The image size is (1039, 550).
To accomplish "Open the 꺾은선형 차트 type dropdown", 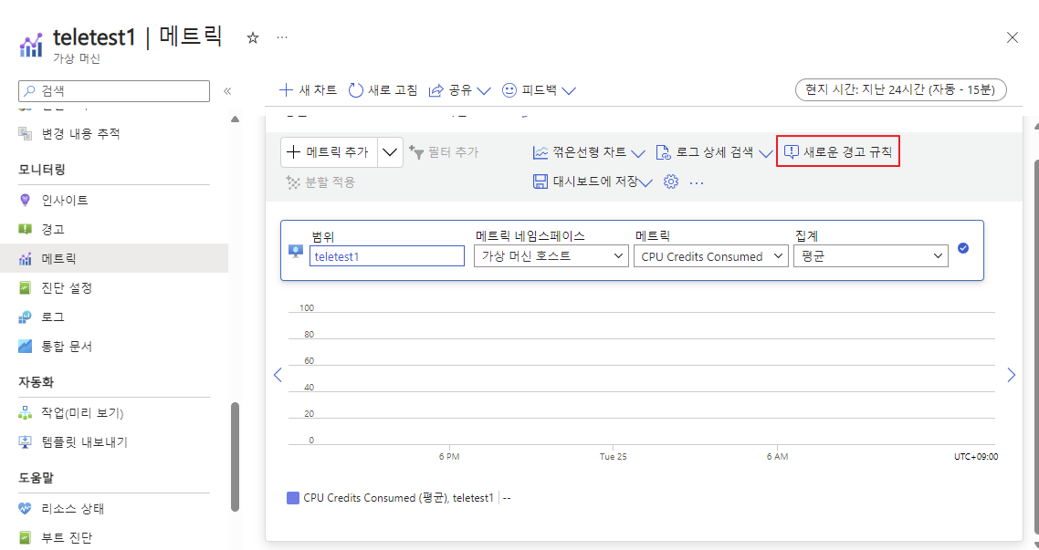I will (588, 152).
